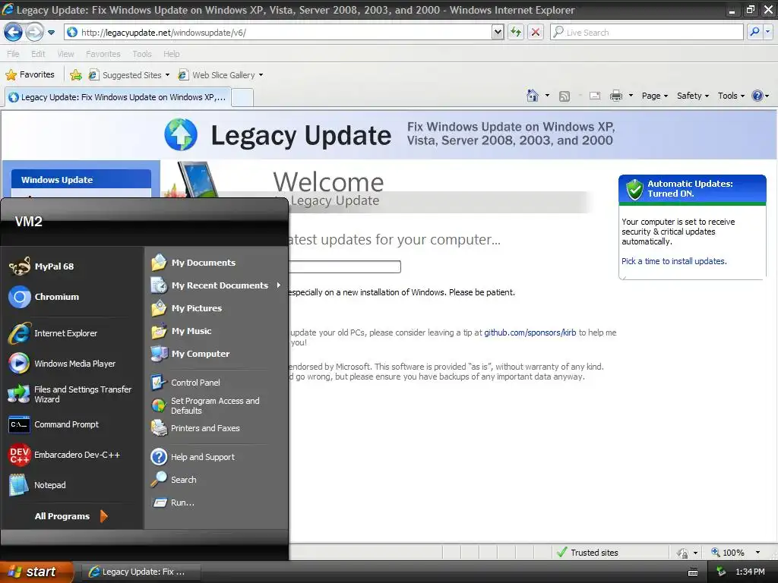The width and height of the screenshot is (778, 583).
Task: Click the system tray clock 1:34 PM
Action: 750,572
